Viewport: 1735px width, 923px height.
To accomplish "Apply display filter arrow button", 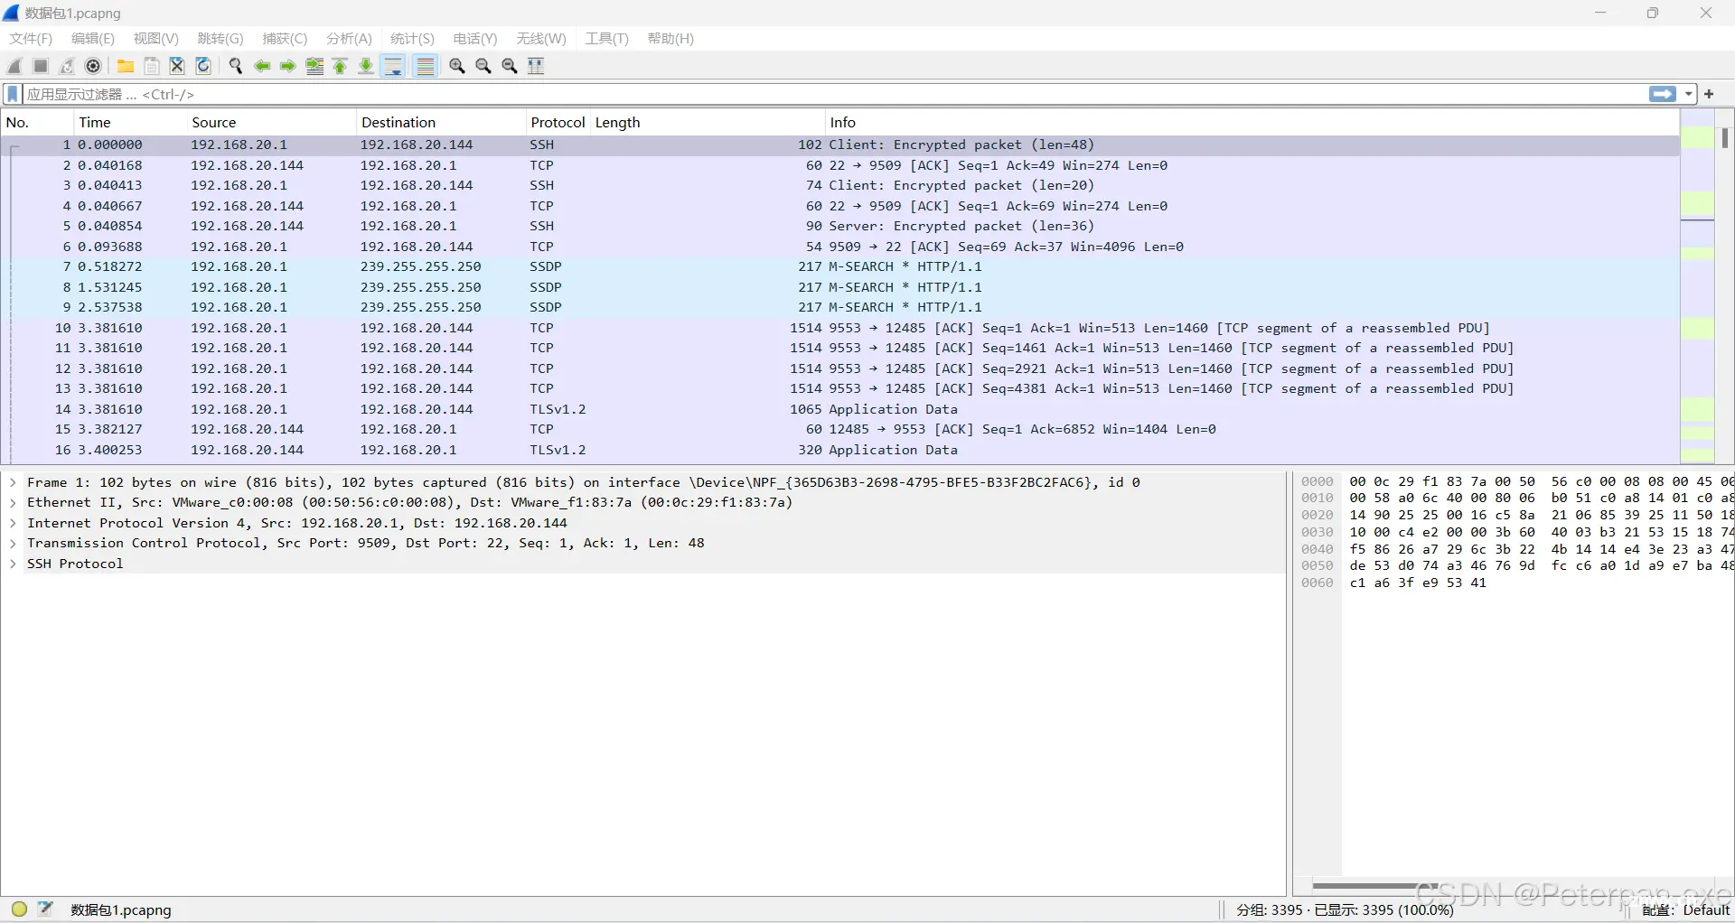I will (x=1662, y=94).
